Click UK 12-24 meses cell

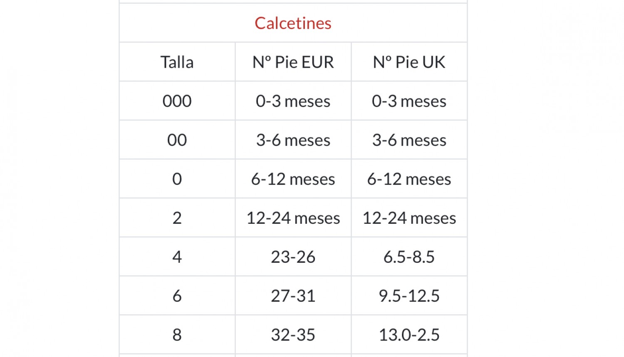409,218
